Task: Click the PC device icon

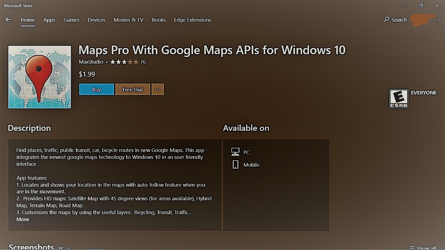Action: pyautogui.click(x=235, y=152)
